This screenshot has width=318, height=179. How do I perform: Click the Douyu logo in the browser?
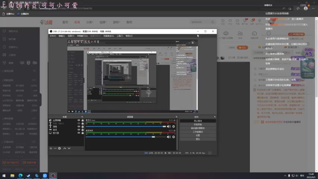coord(46,22)
